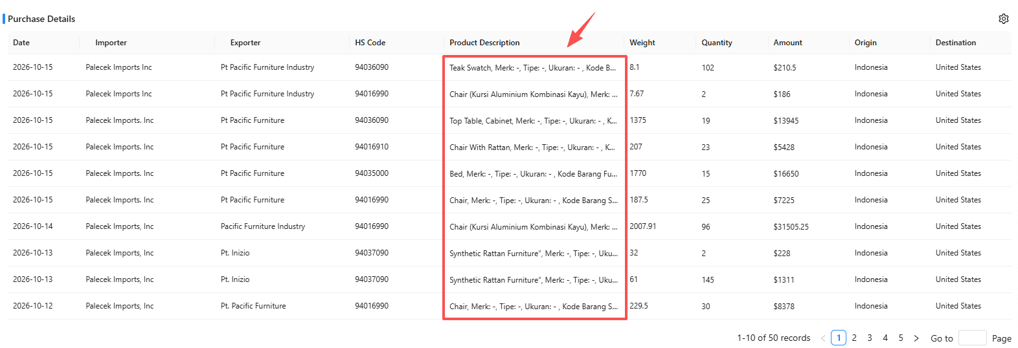Open the table settings gear icon

(x=1003, y=19)
